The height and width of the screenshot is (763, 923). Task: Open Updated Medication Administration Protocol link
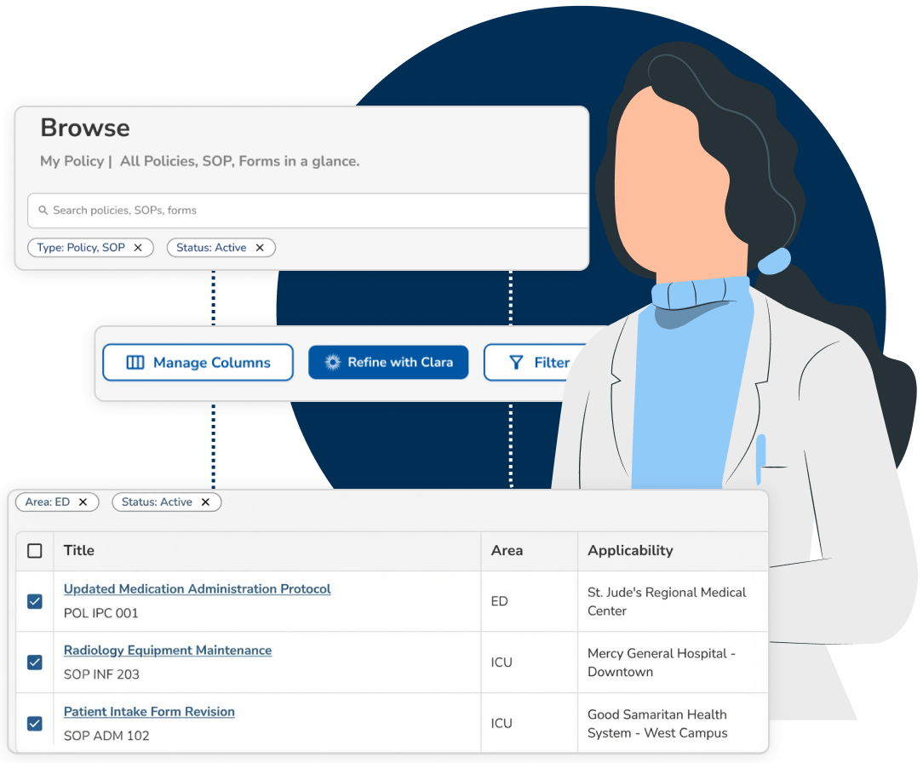[198, 588]
